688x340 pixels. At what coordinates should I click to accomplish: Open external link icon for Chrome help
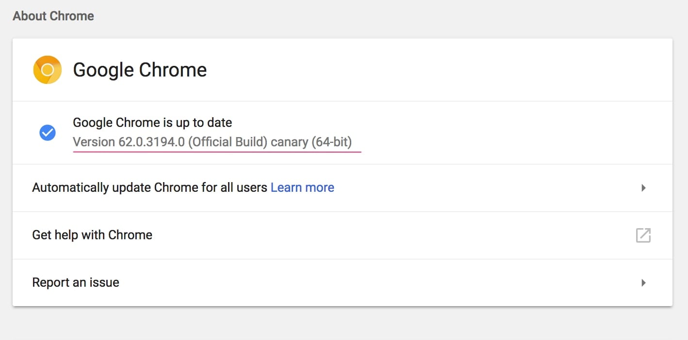643,235
